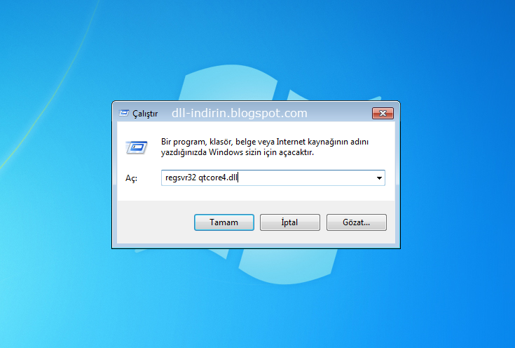
Task: Open file browser via Gözat... button
Action: coord(357,222)
